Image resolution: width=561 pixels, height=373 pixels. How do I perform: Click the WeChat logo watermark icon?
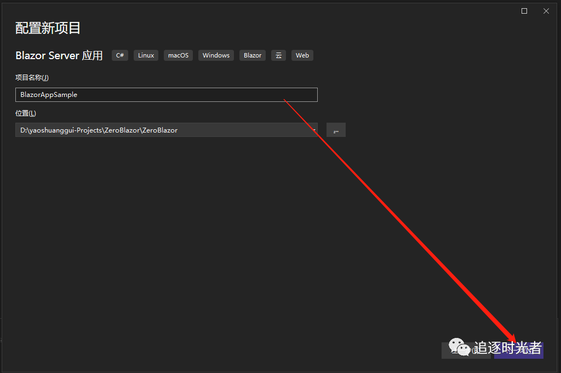coord(459,347)
